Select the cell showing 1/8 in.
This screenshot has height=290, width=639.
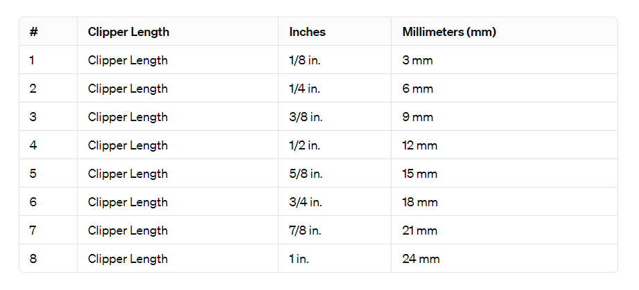click(305, 60)
